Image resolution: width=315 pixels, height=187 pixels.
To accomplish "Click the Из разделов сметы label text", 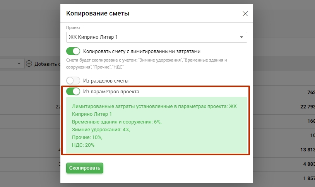I will (x=106, y=81).
